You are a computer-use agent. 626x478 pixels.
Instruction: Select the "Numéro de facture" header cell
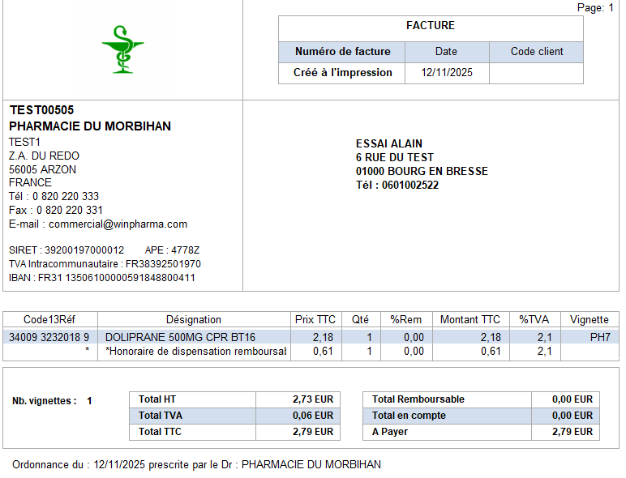(x=342, y=52)
